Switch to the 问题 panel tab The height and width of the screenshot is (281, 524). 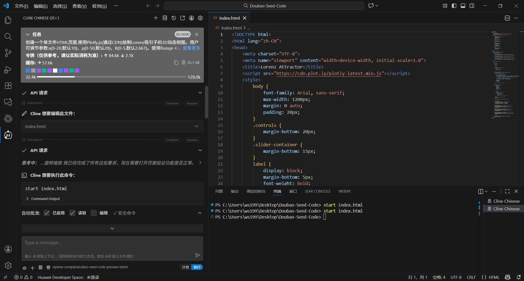pyautogui.click(x=219, y=191)
